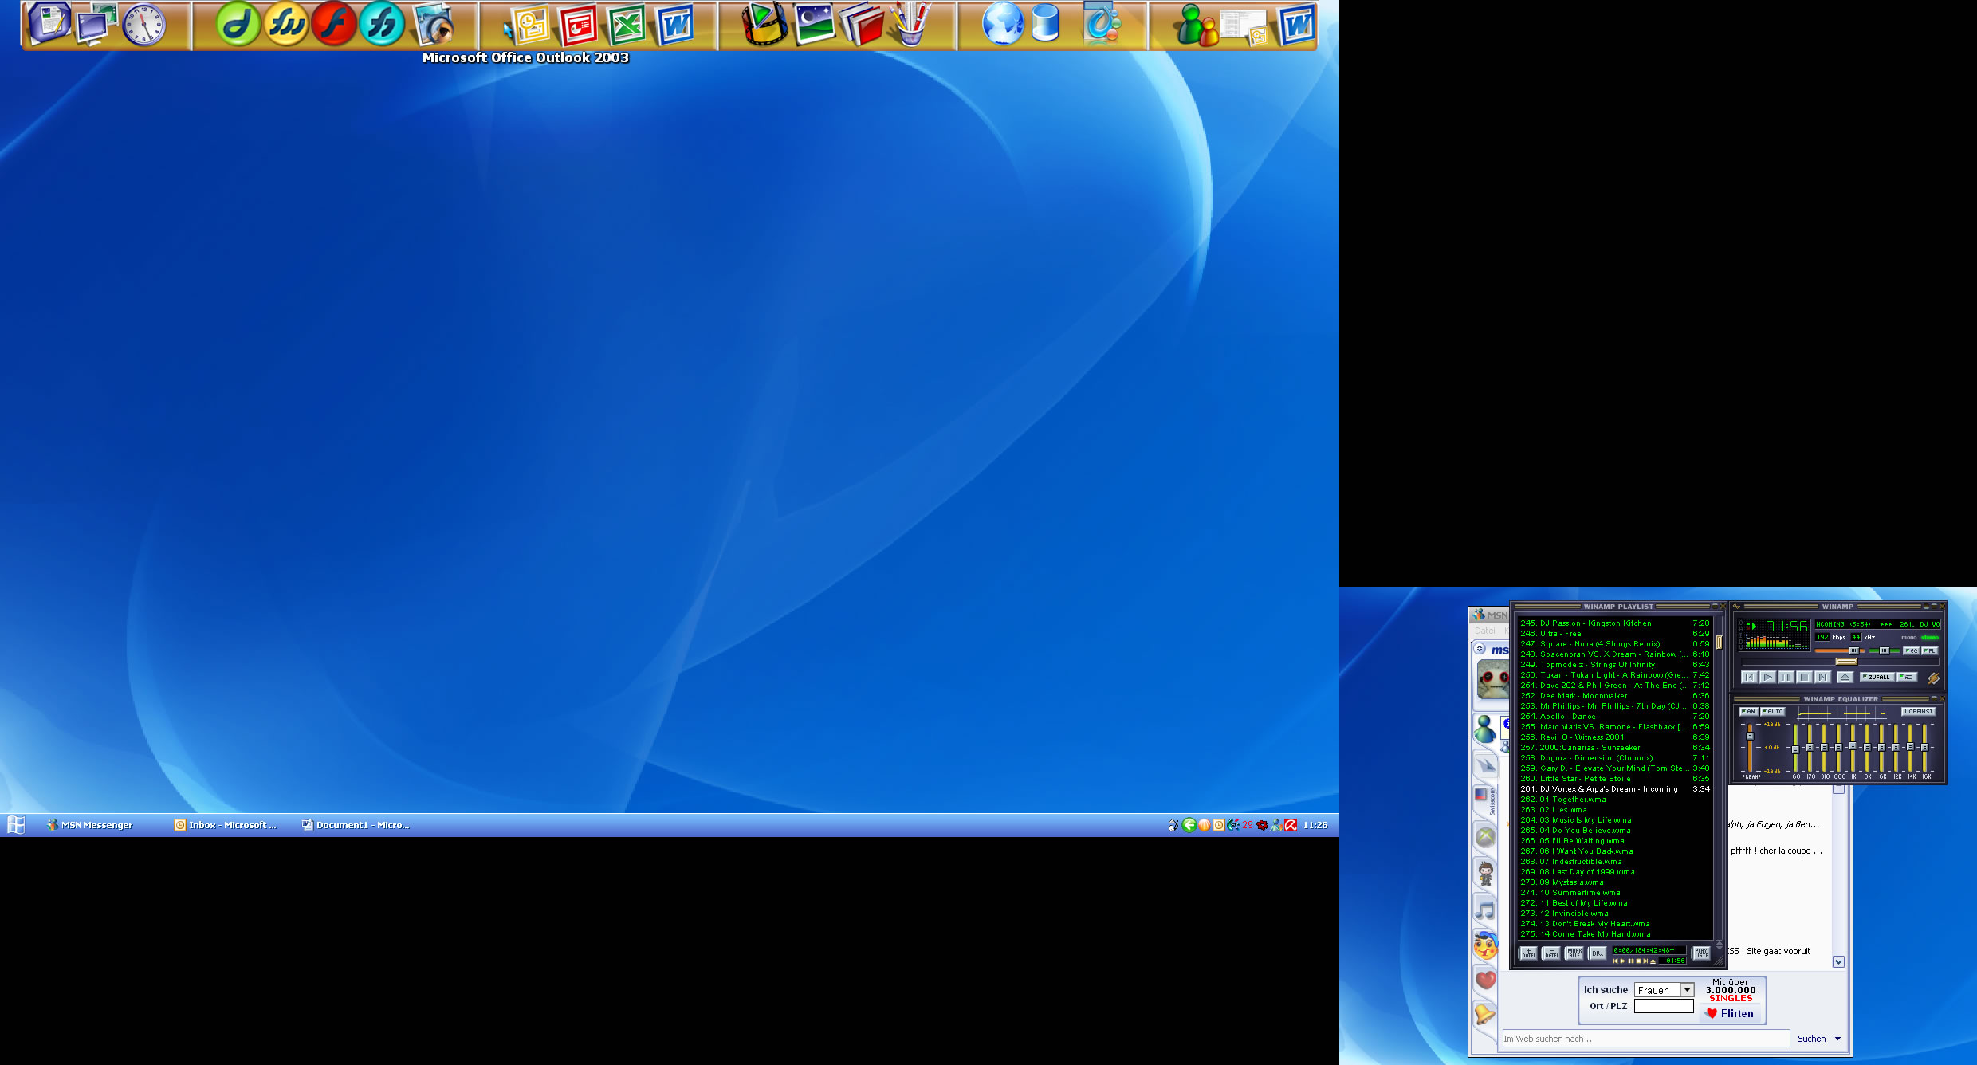This screenshot has height=1065, width=1977.
Task: Launch PowerPoint from the dock
Action: (x=578, y=26)
